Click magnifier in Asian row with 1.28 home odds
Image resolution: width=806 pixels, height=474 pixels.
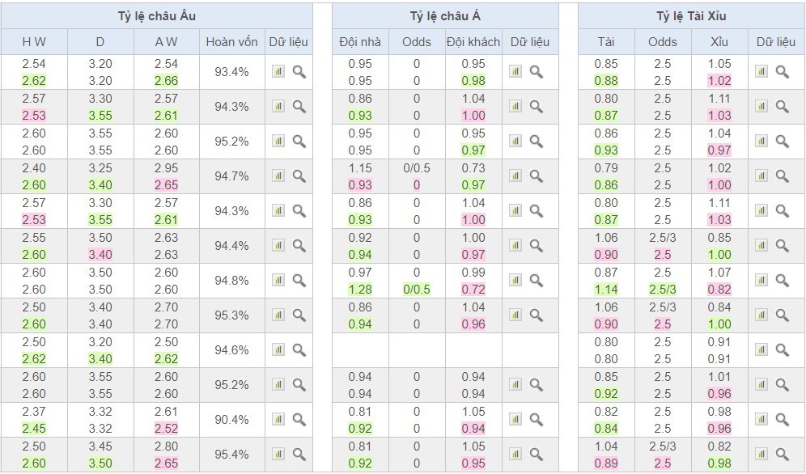[x=536, y=280]
